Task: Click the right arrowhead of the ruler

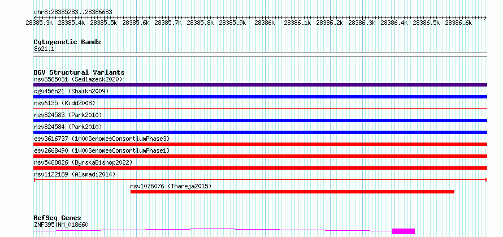Action: [485, 18]
